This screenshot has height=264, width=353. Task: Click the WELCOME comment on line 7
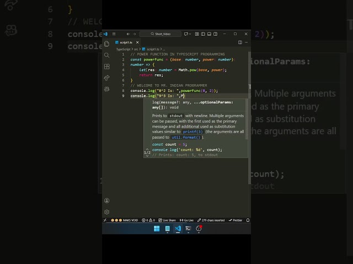[169, 85]
